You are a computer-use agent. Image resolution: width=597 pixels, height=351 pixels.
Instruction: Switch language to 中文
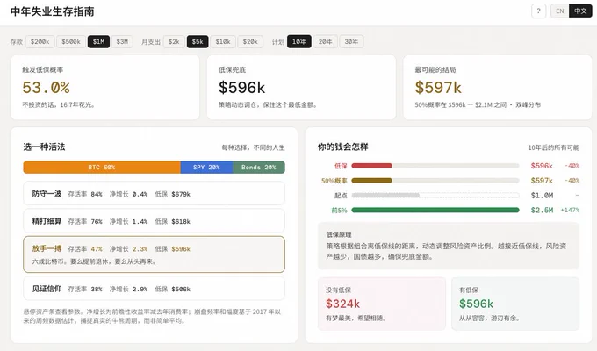point(580,11)
